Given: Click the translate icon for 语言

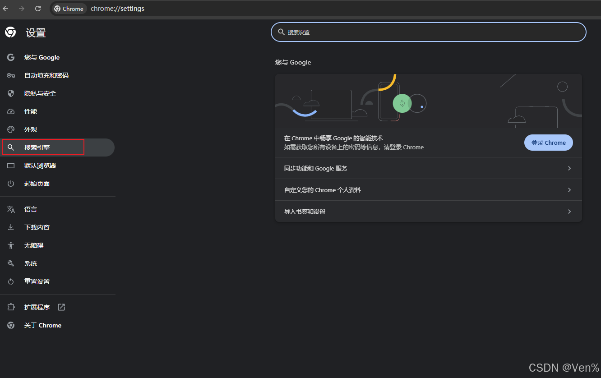Looking at the screenshot, I should [11, 209].
